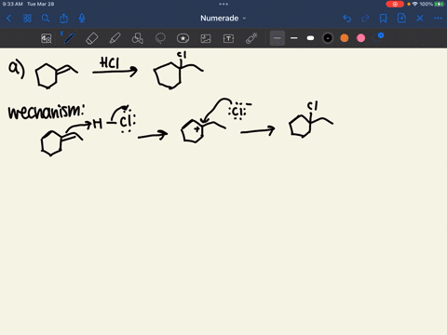
Task: Select the Image insert tool
Action: point(206,38)
